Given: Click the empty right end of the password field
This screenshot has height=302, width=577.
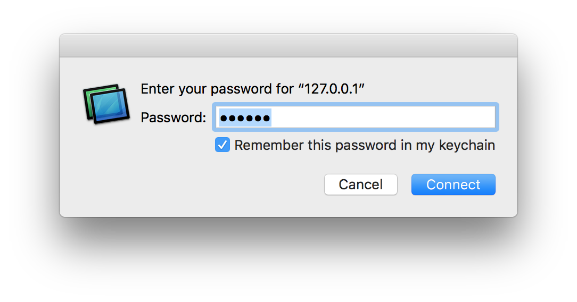Looking at the screenshot, I should [x=452, y=118].
